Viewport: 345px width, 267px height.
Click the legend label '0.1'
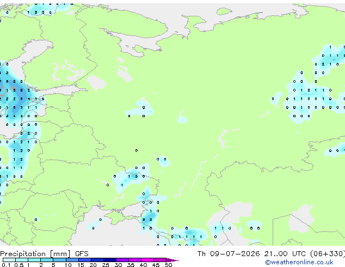pyautogui.click(x=6, y=265)
